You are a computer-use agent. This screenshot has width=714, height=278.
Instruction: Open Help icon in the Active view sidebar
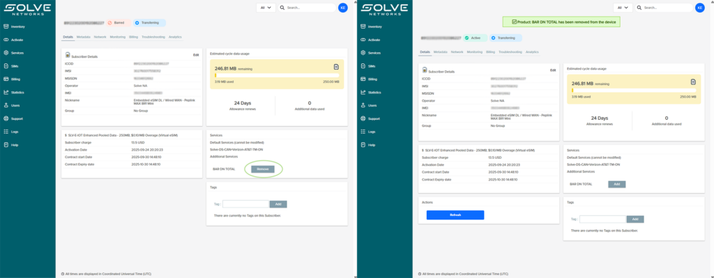coord(363,145)
